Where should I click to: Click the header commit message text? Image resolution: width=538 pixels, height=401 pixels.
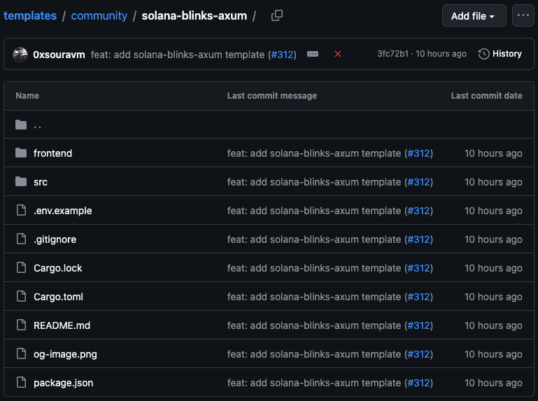[178, 55]
